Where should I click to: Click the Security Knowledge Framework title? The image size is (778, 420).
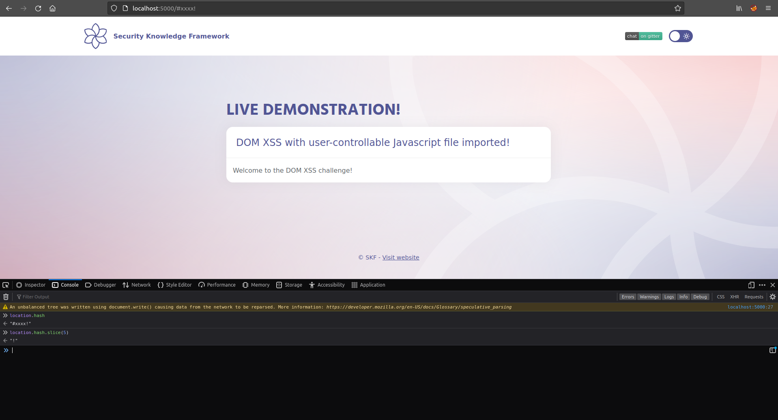tap(171, 36)
